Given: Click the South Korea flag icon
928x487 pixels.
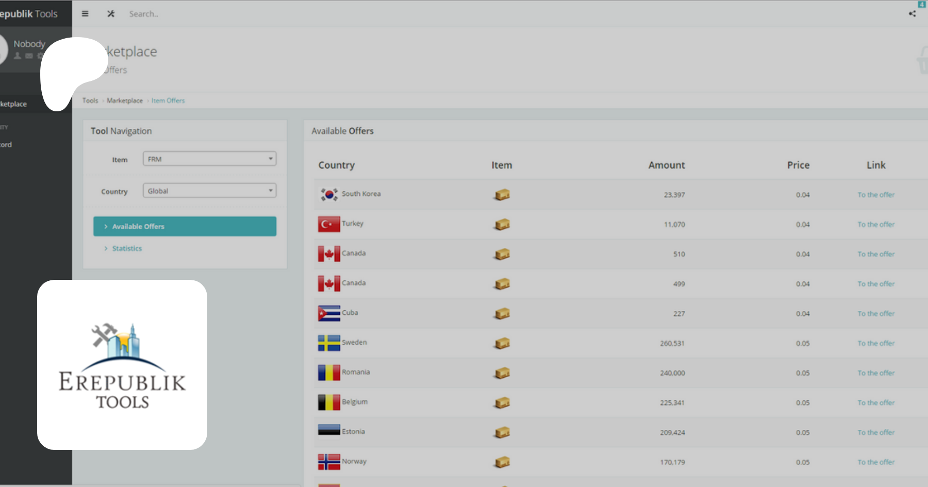Looking at the screenshot, I should [x=329, y=194].
